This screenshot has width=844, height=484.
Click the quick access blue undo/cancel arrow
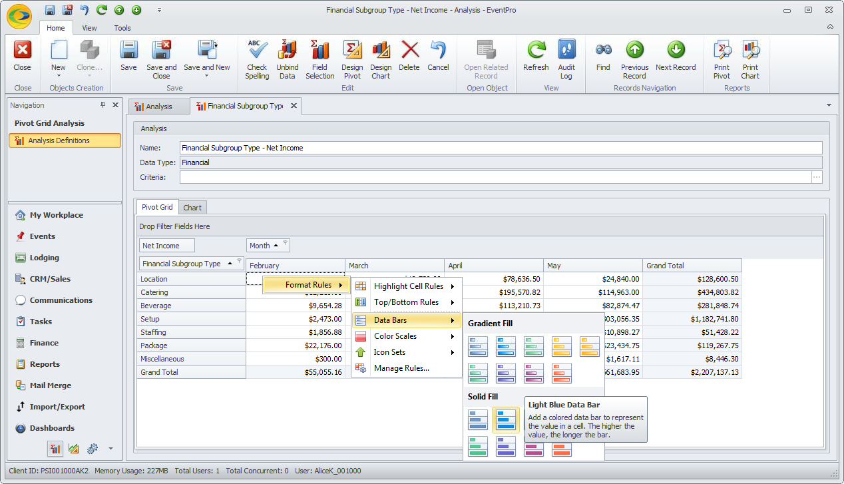click(85, 10)
